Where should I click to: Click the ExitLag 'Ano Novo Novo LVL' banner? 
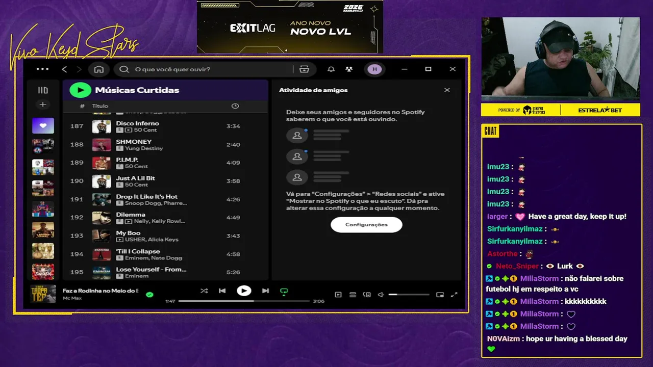290,27
